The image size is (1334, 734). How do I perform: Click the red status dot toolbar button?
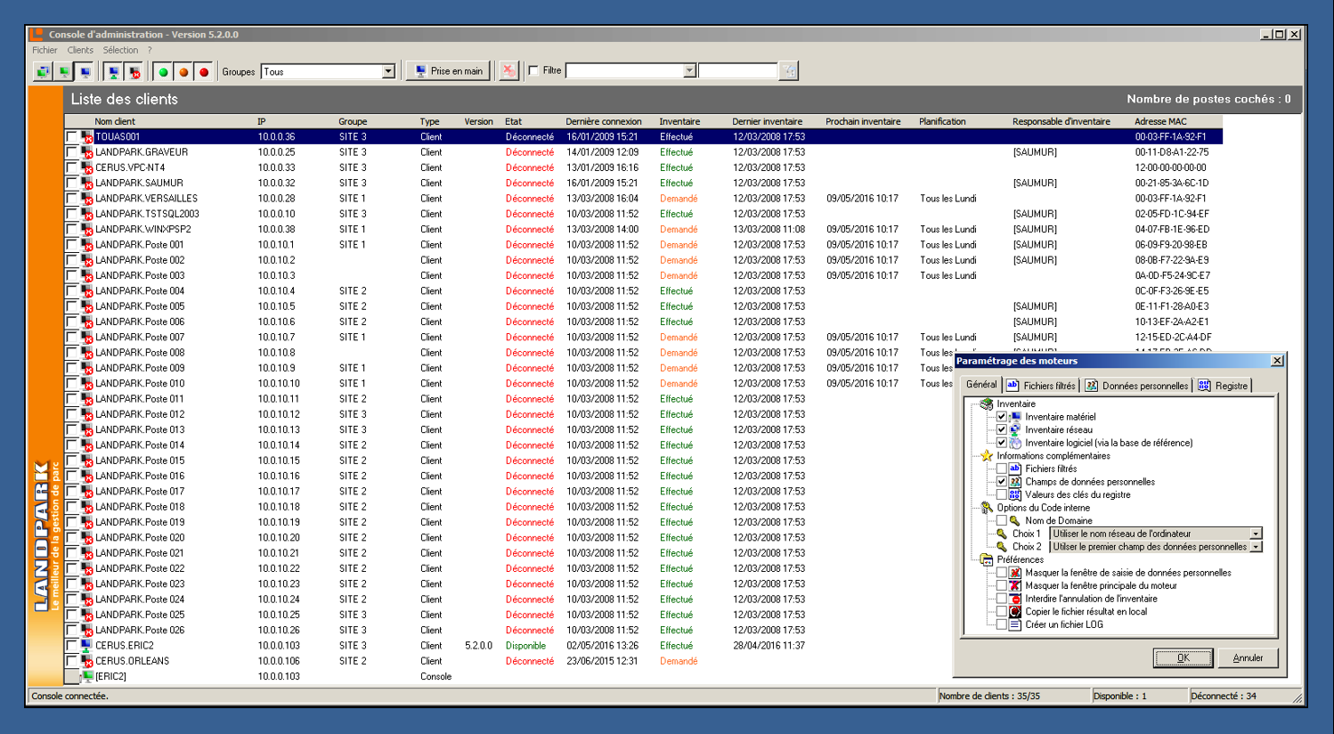pyautogui.click(x=204, y=72)
